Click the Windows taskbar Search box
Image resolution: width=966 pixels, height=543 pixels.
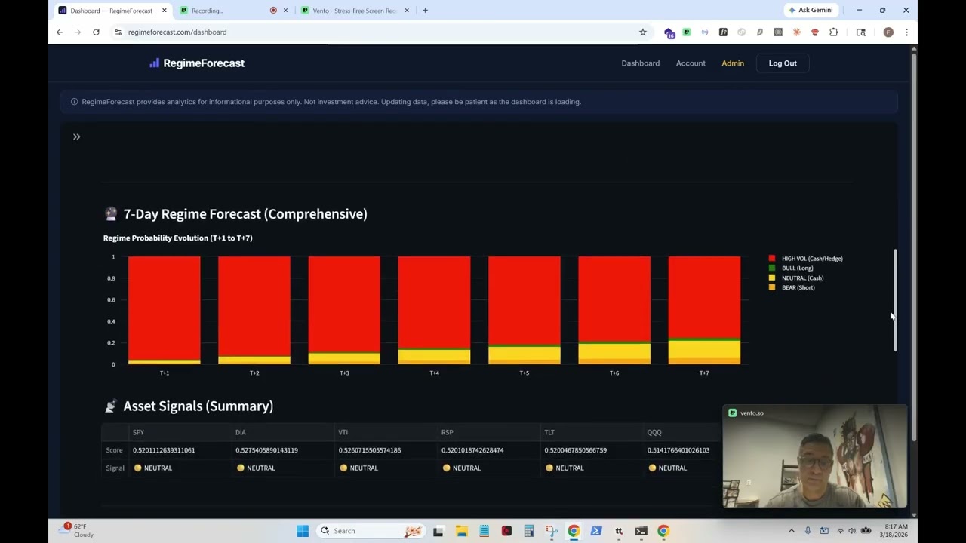[x=370, y=531]
